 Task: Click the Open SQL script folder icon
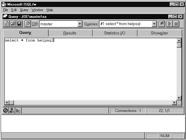(13, 24)
